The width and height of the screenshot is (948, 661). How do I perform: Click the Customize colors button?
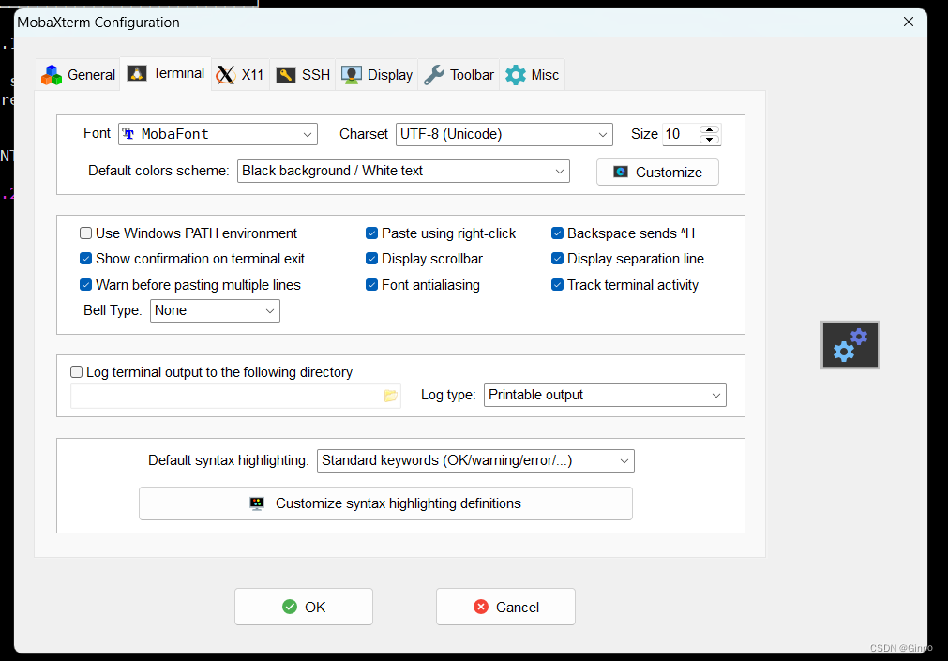[x=657, y=173]
